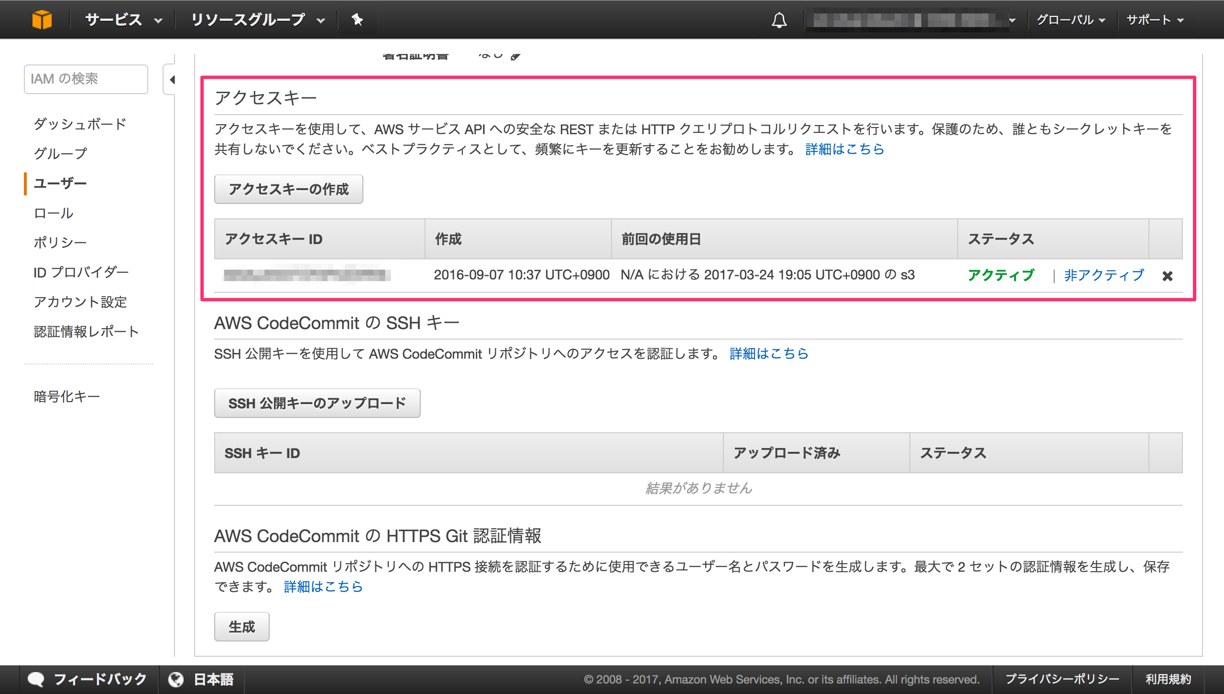Collapse the sidebar with the arrow
The image size is (1224, 694).
(172, 79)
